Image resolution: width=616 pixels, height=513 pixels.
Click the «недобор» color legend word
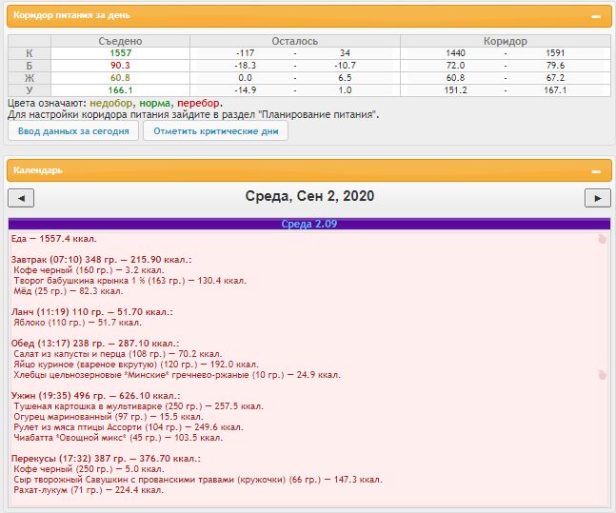coord(111,104)
